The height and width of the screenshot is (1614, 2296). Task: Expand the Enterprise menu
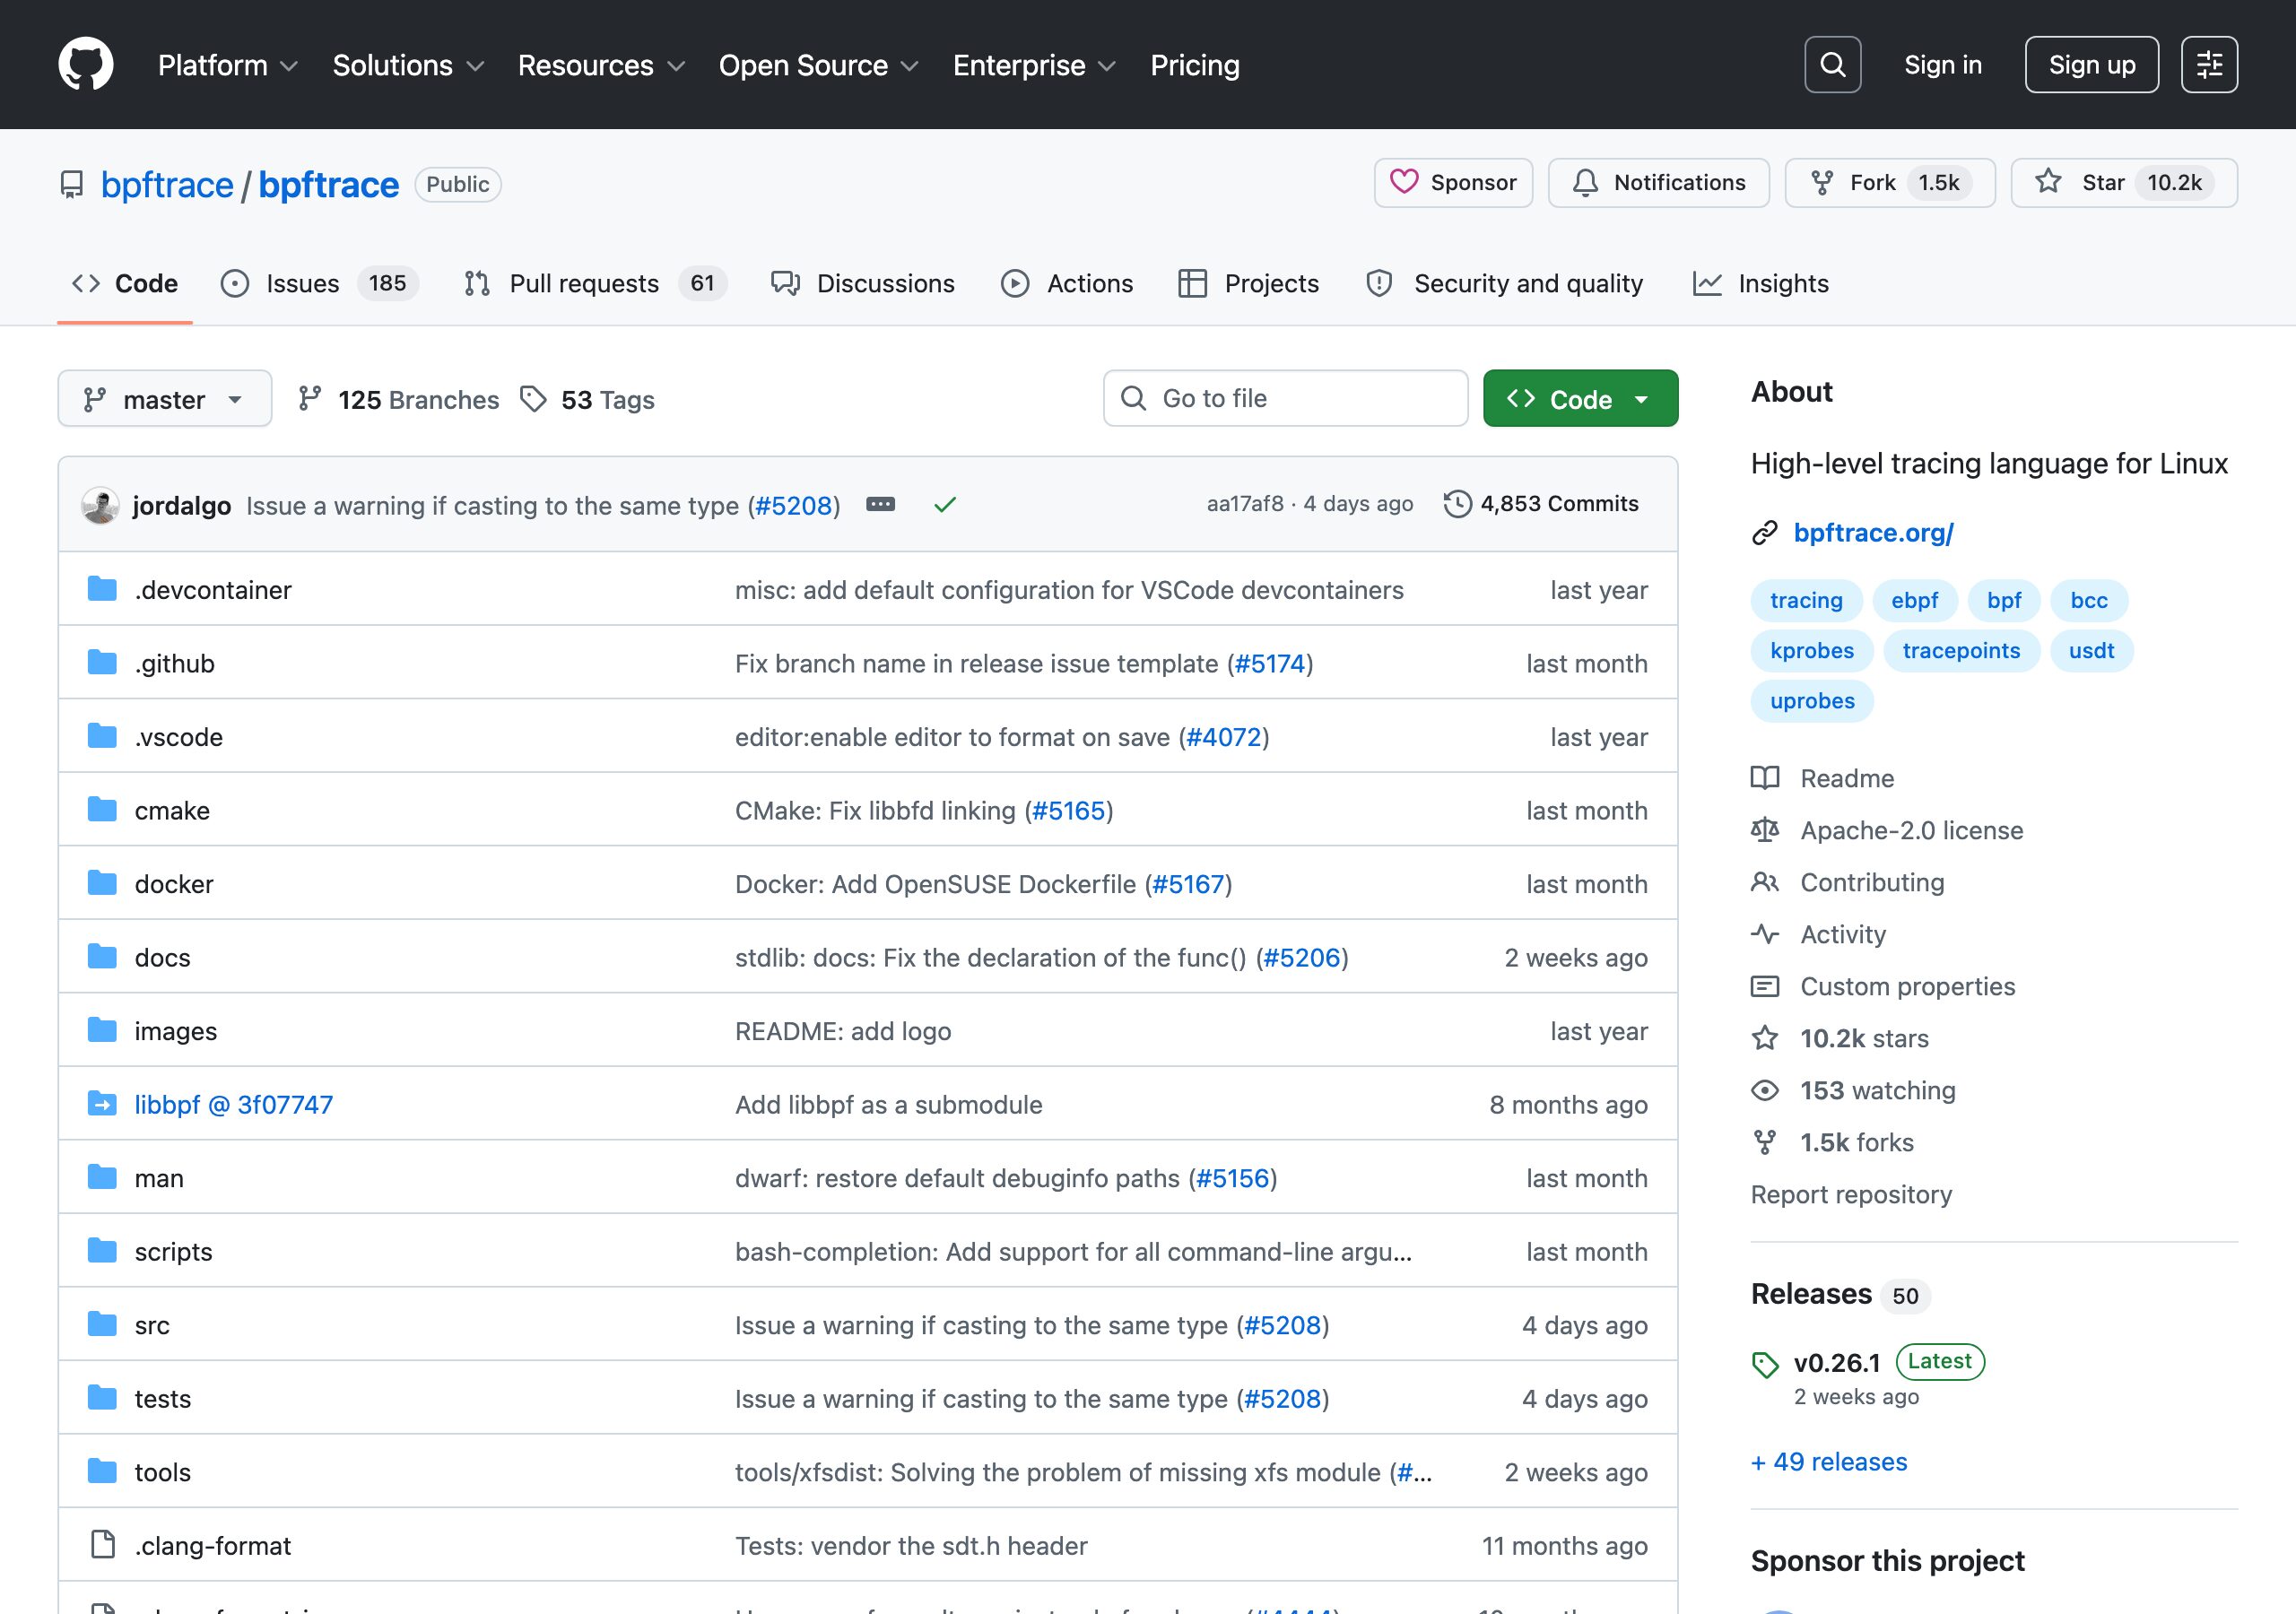1034,65
